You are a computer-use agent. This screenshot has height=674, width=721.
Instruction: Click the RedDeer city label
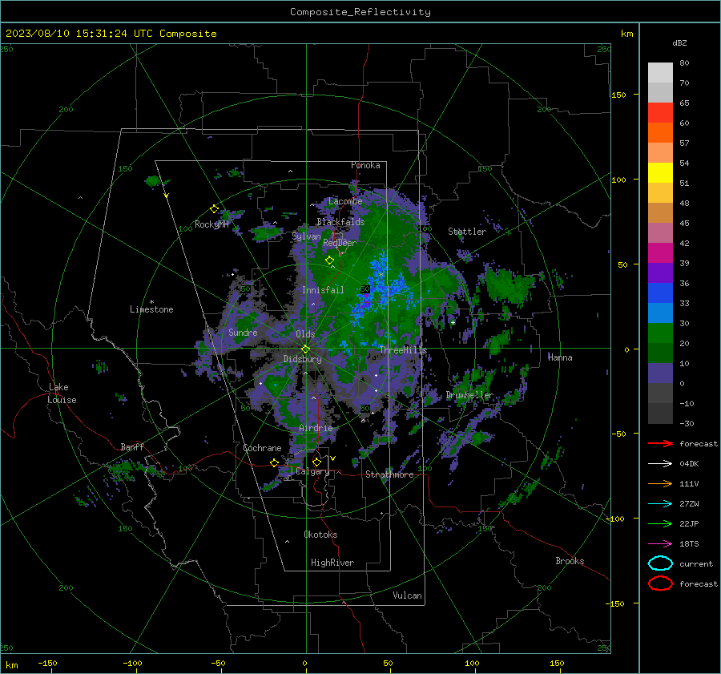340,243
